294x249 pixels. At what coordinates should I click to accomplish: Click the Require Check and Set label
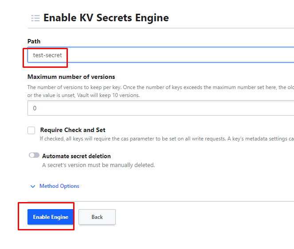tap(73, 130)
